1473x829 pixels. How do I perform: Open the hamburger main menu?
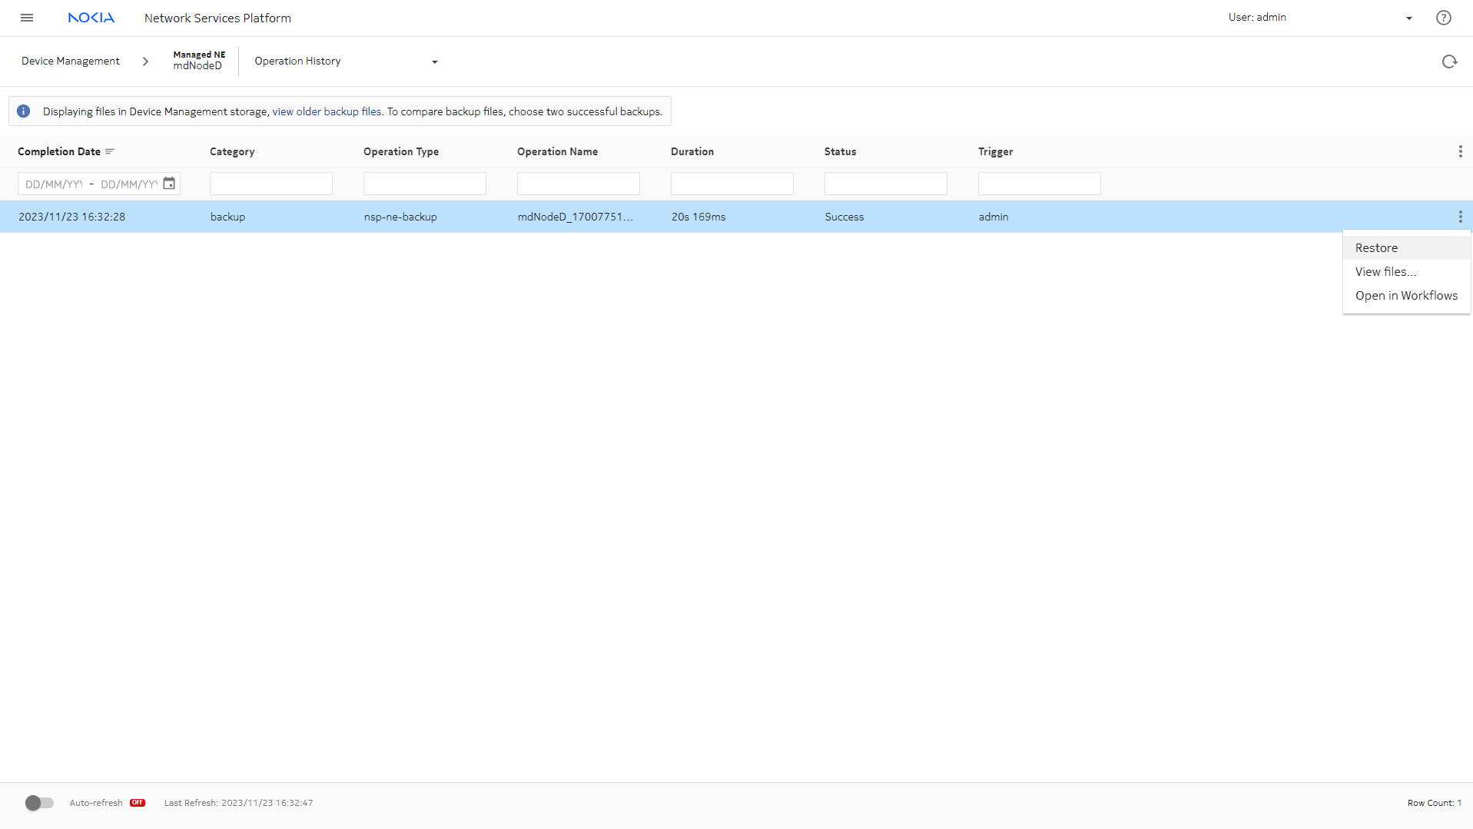27,18
